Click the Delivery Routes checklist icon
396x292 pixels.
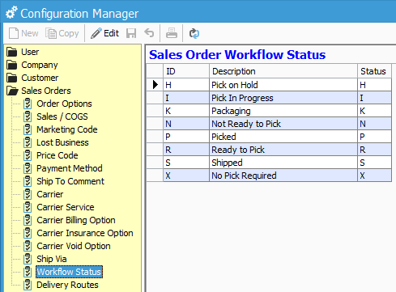coord(28,285)
